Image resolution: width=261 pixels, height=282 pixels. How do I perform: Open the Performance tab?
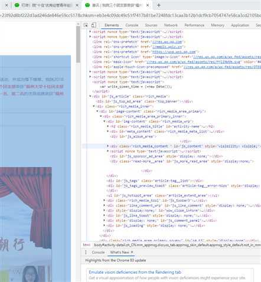coord(194,25)
